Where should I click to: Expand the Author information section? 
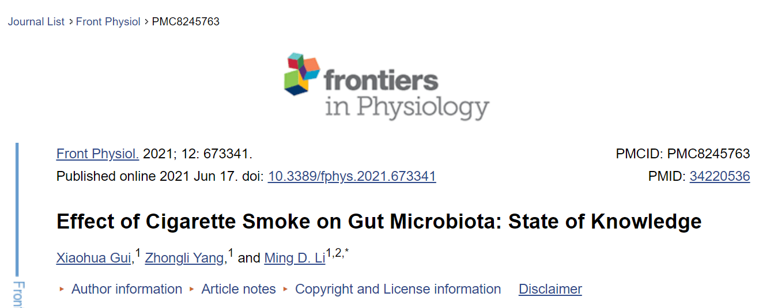126,289
